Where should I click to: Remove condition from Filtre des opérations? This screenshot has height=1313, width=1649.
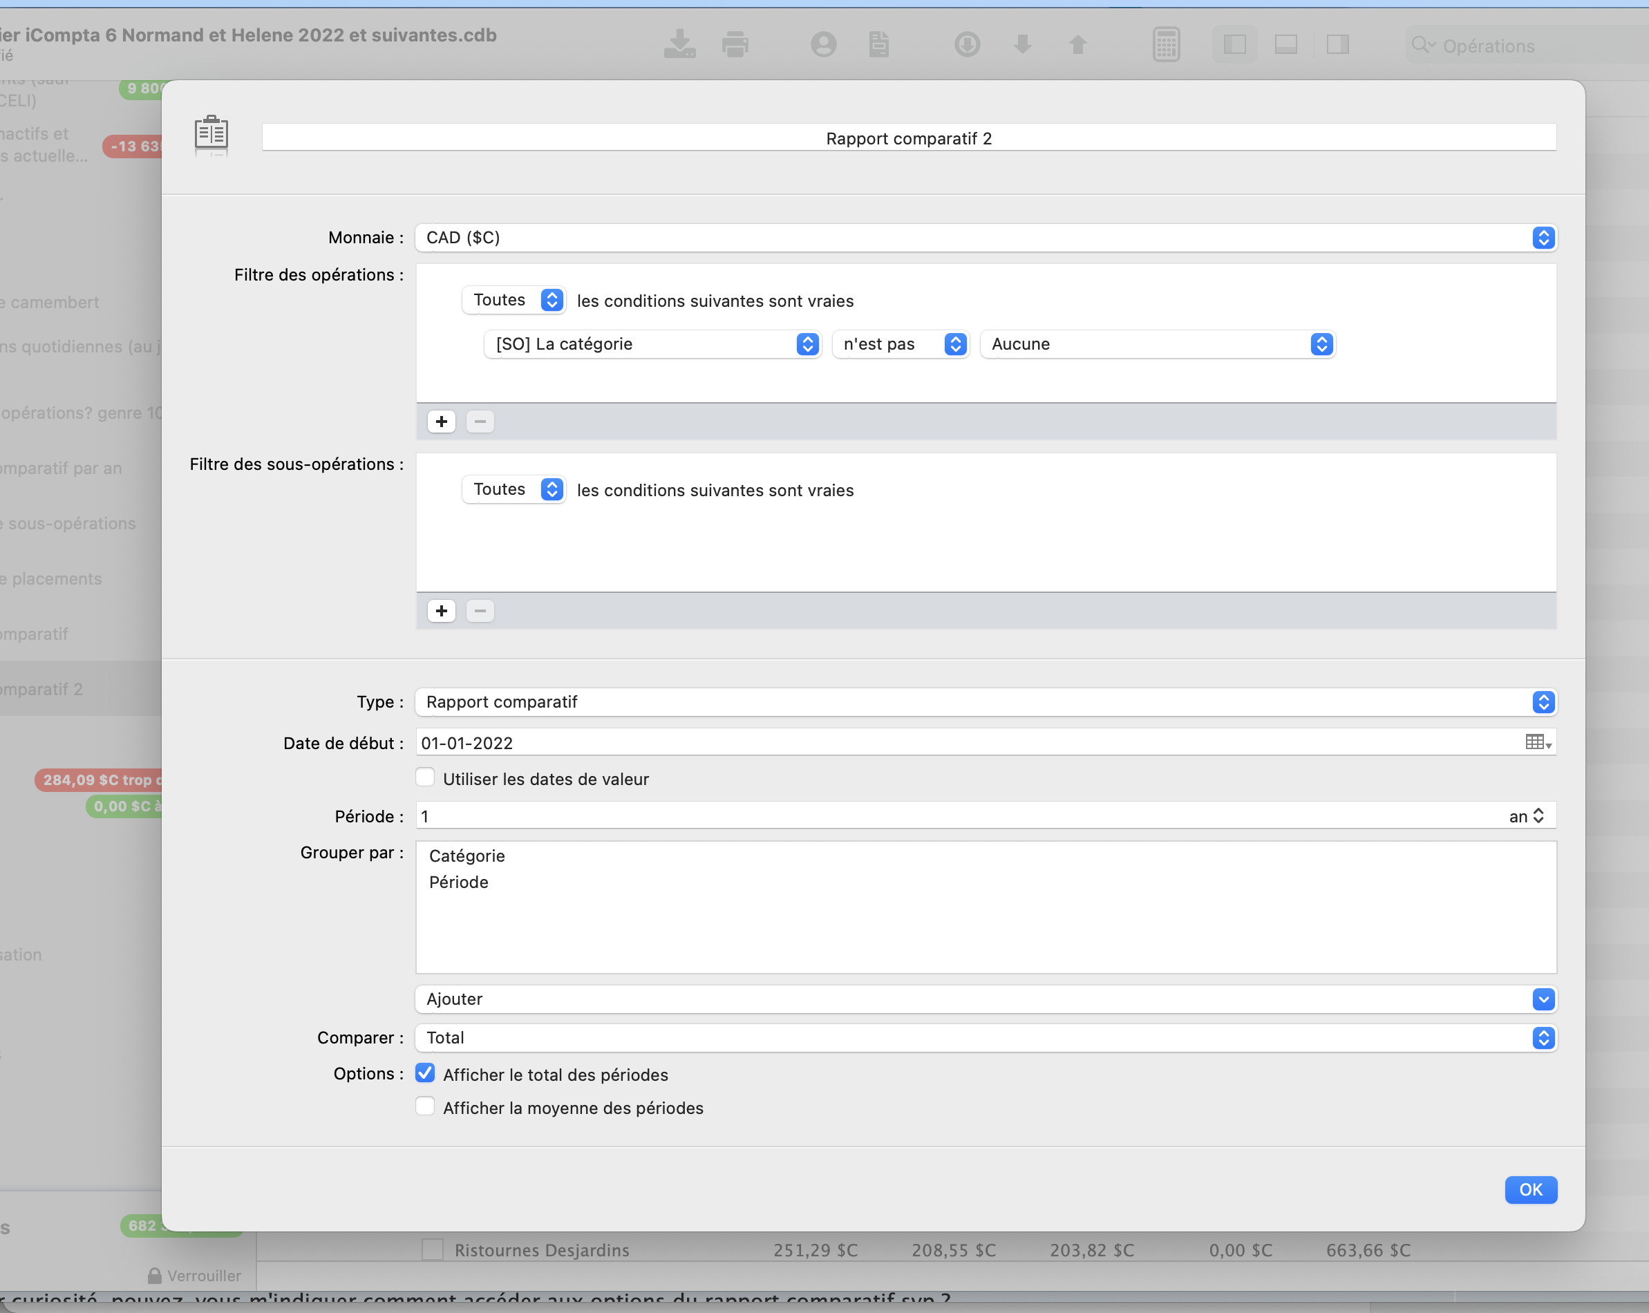(480, 422)
